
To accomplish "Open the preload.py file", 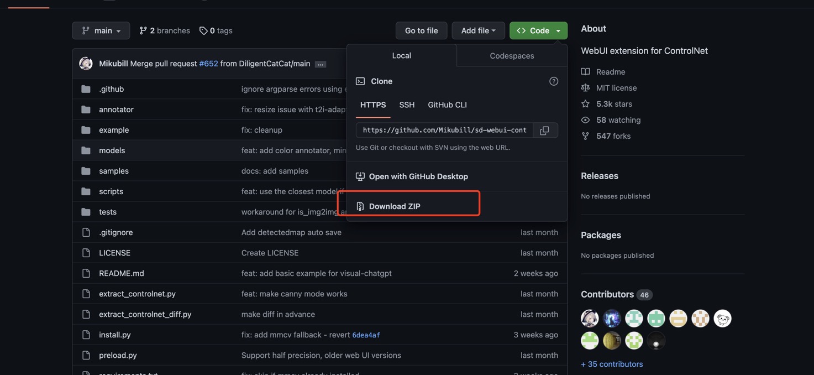I will [x=118, y=355].
